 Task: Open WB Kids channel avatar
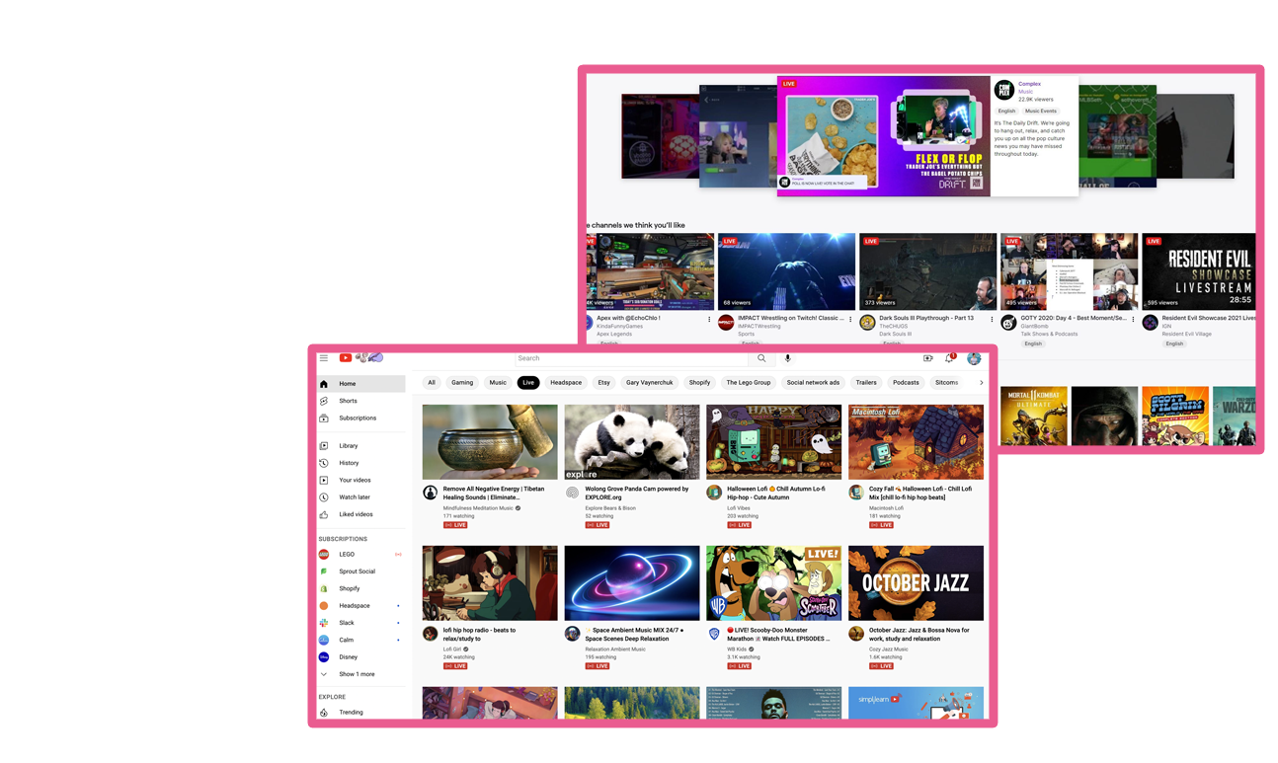[714, 634]
